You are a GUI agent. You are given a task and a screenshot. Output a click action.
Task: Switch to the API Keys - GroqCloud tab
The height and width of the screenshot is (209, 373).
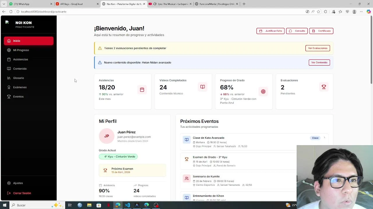(77, 4)
